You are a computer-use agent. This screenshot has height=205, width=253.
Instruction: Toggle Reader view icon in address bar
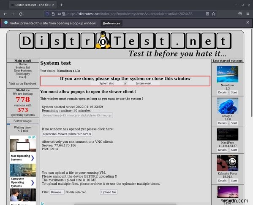(207, 14)
